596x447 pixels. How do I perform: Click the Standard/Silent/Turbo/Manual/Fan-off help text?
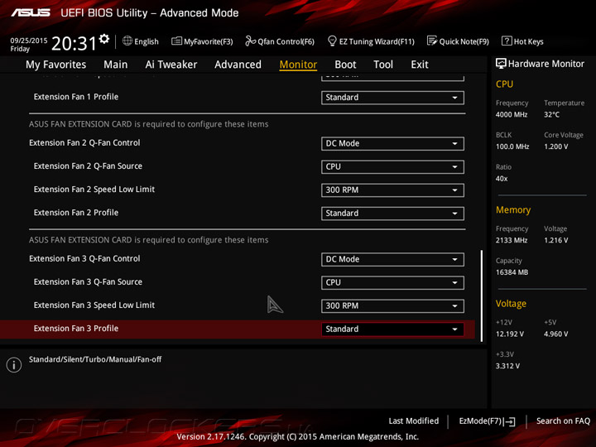95,359
